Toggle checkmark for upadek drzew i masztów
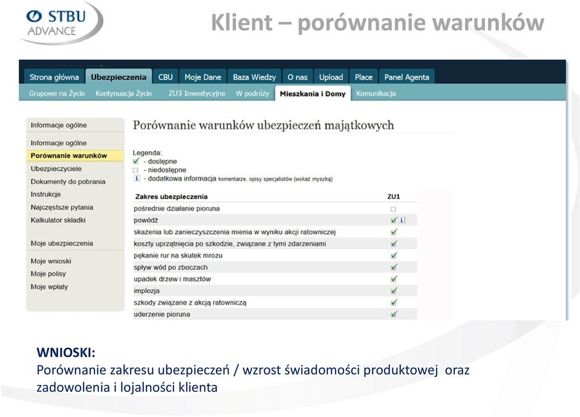 click(394, 279)
